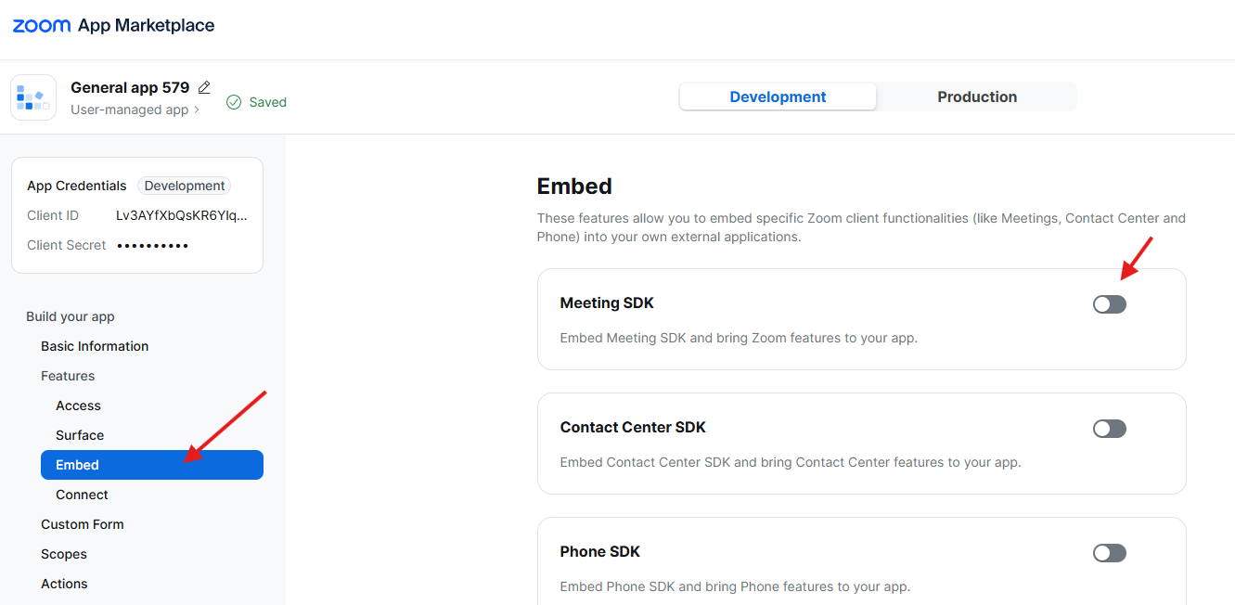Click the green Saved checkmark icon
Viewport: 1235px width, 605px height.
pyautogui.click(x=234, y=102)
